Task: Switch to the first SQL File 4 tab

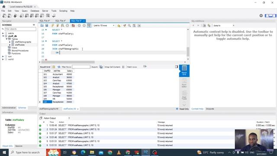Action: (45, 21)
